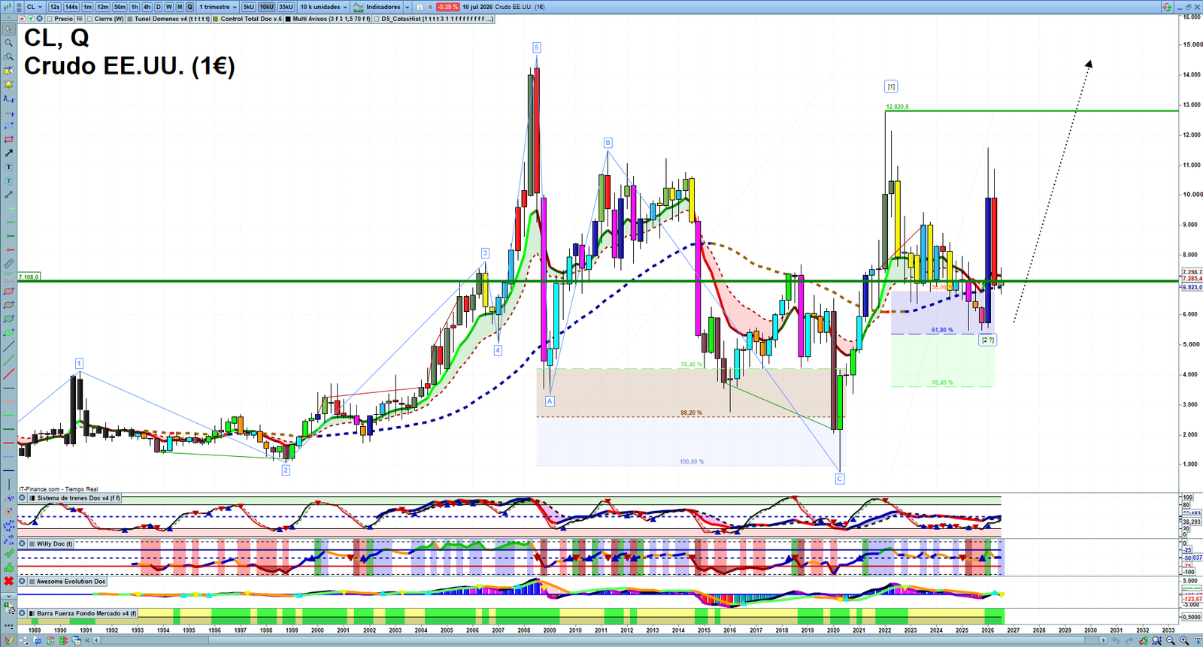Select the red rectangle drawing tool

(x=8, y=140)
